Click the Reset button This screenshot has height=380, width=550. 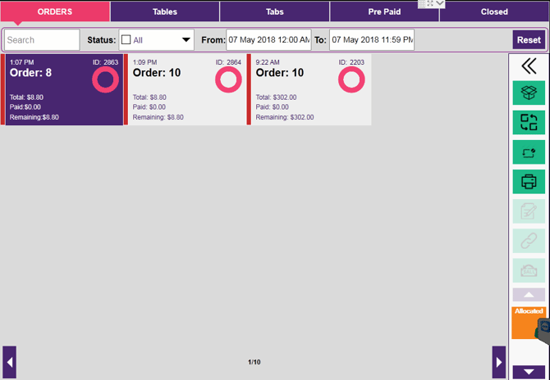click(x=529, y=40)
